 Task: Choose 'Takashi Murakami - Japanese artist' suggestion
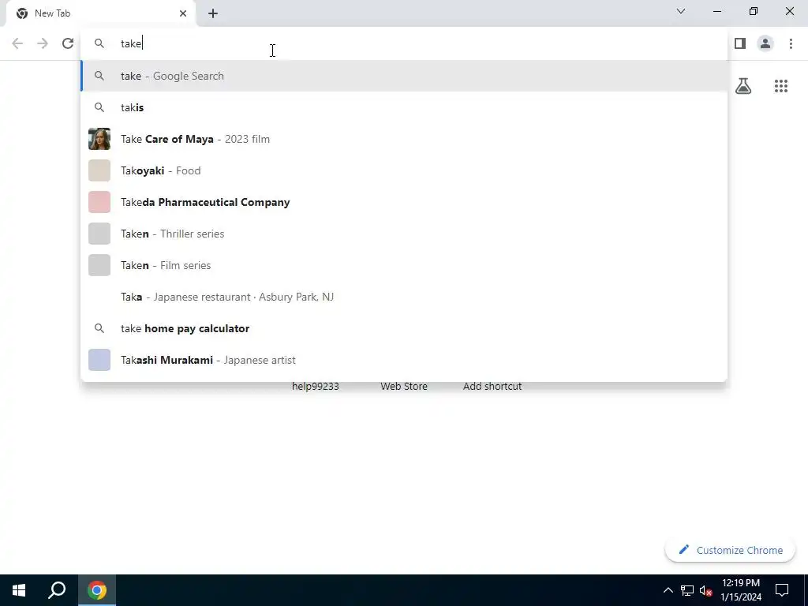click(404, 360)
